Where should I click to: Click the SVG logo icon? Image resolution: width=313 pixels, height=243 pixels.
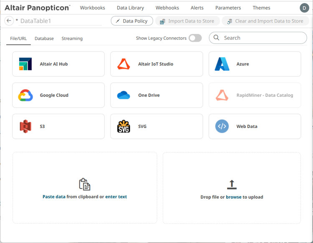pyautogui.click(x=124, y=126)
